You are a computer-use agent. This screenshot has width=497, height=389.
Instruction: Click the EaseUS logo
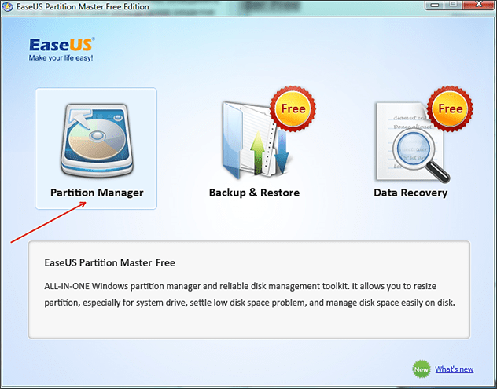61,45
